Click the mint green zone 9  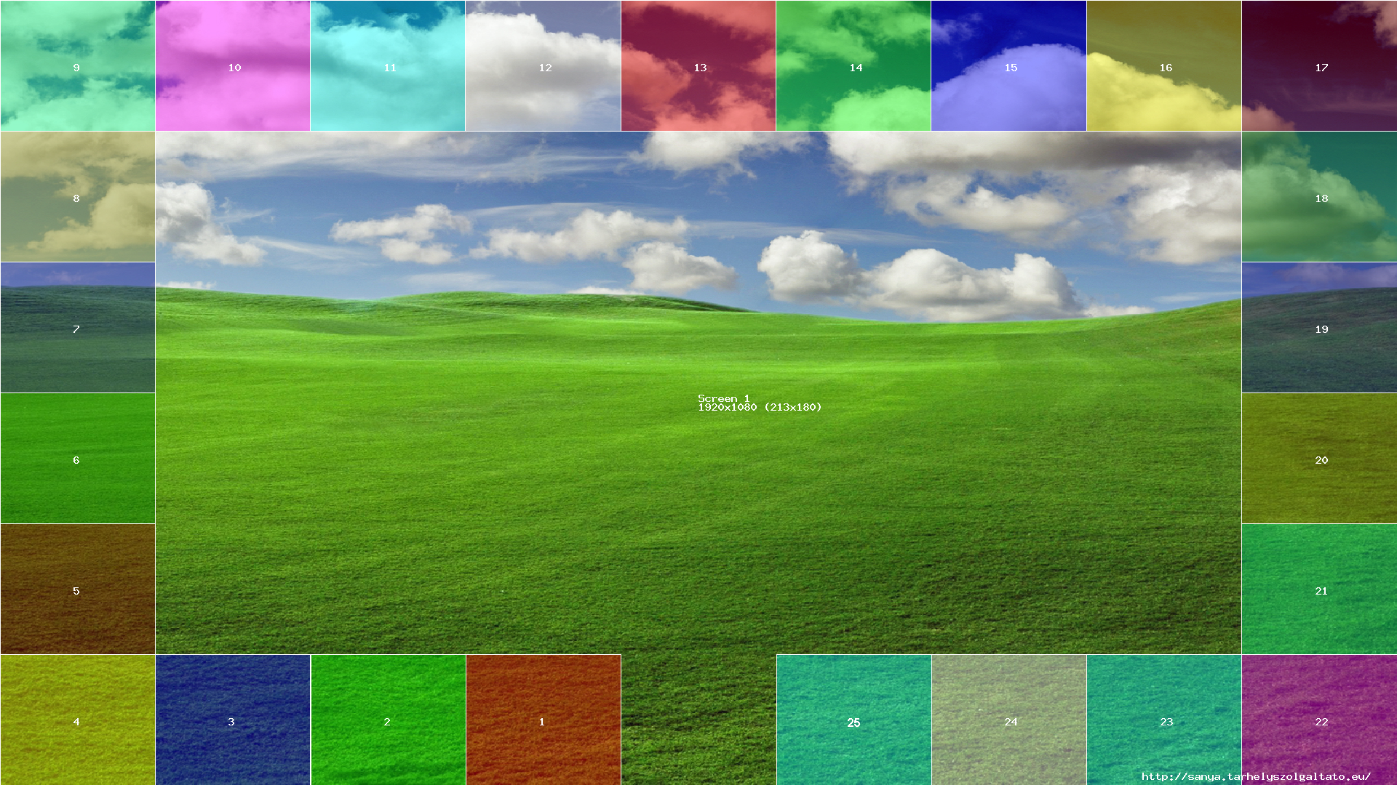point(77,66)
